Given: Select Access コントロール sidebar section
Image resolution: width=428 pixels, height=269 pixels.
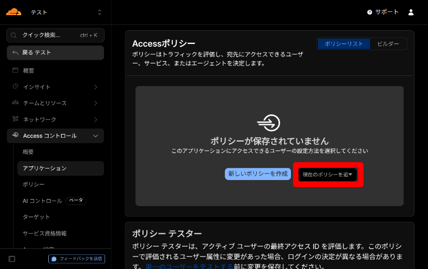Looking at the screenshot, I should [x=55, y=136].
